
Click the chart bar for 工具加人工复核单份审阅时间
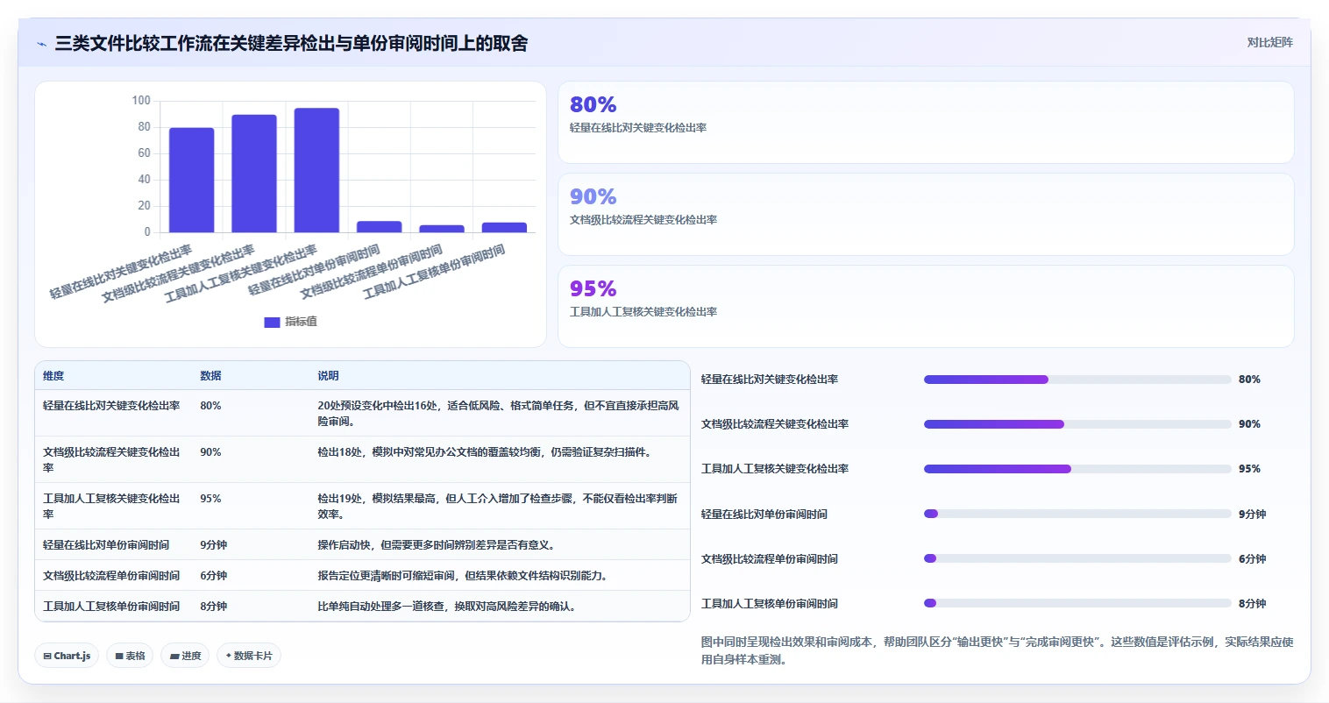[504, 227]
